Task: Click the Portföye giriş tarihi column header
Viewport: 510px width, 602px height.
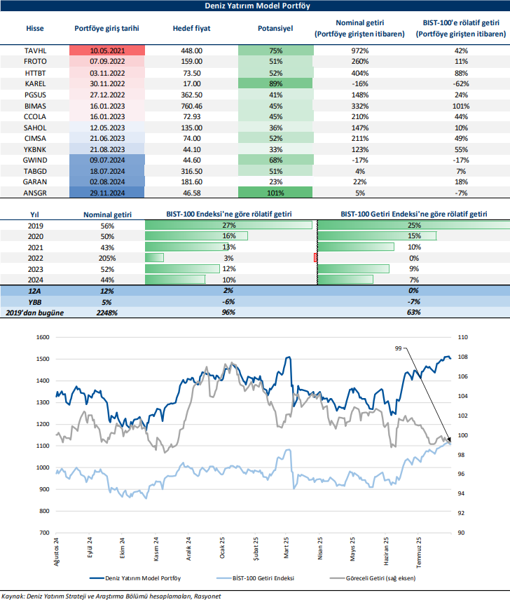Action: coord(107,29)
